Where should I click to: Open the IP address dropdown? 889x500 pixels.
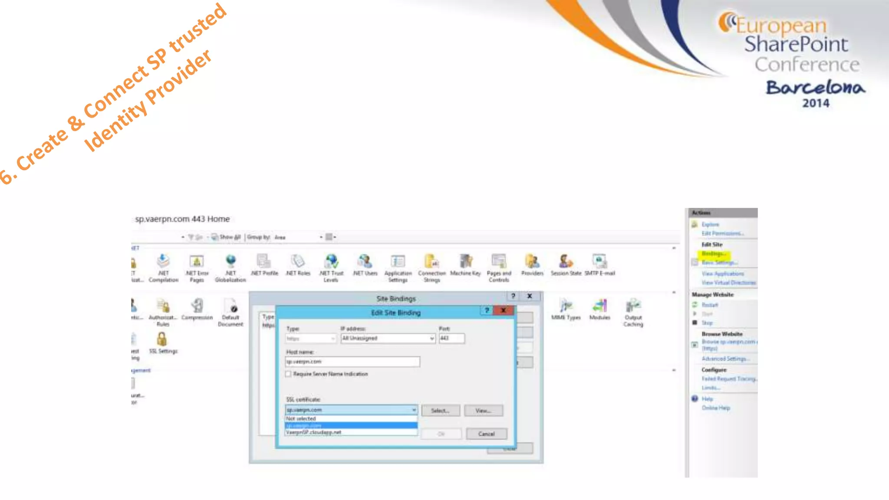(x=431, y=339)
